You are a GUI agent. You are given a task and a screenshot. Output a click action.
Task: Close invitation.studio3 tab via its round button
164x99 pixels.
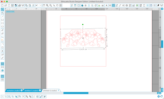click(22, 90)
